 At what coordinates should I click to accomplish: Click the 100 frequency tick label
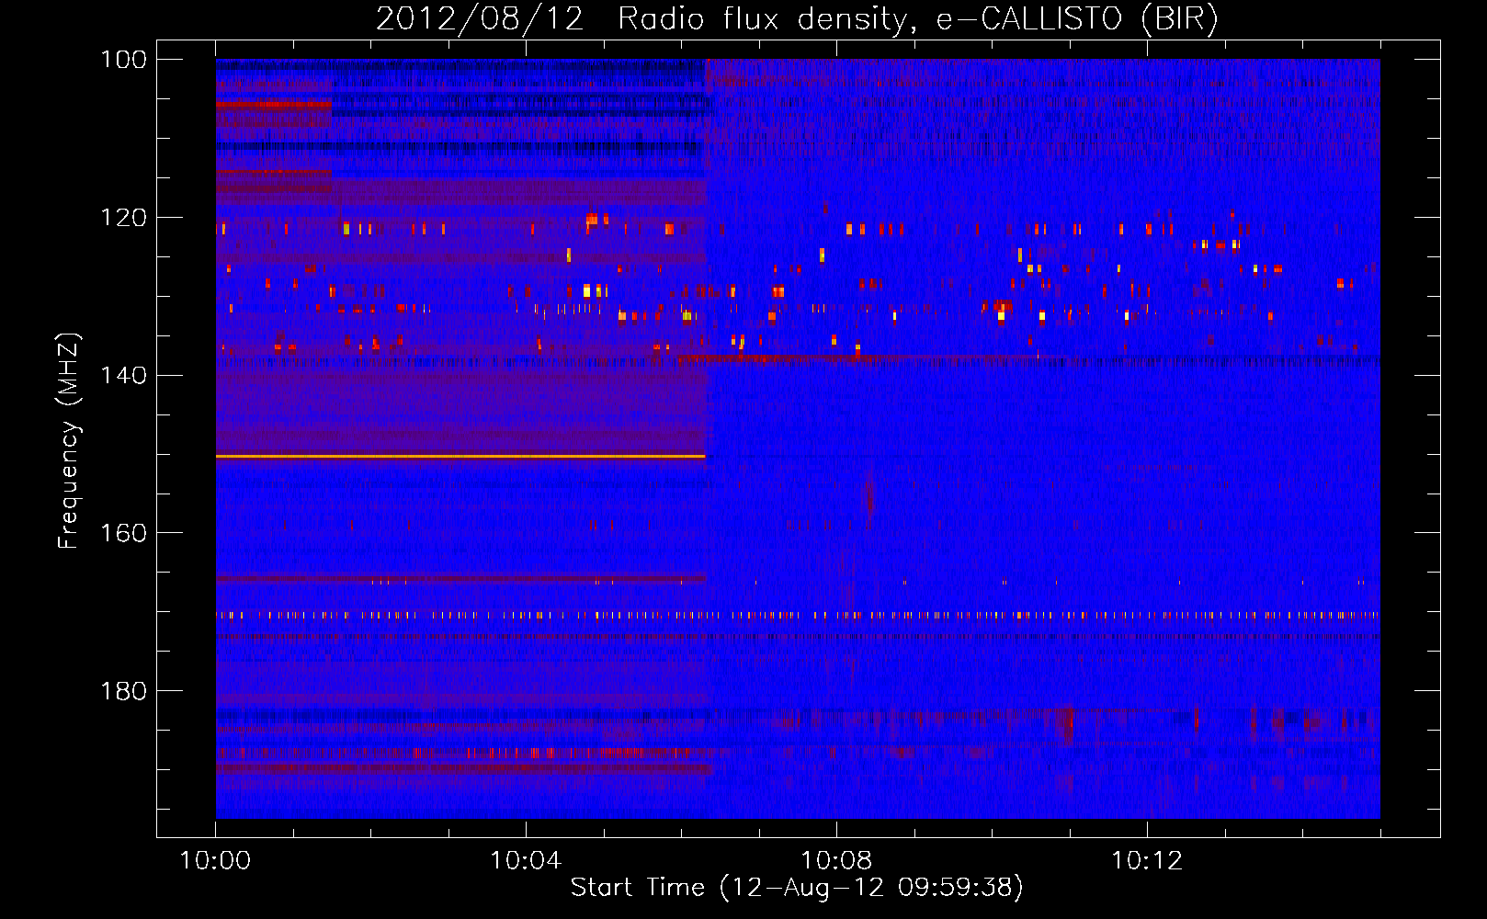pyautogui.click(x=123, y=60)
